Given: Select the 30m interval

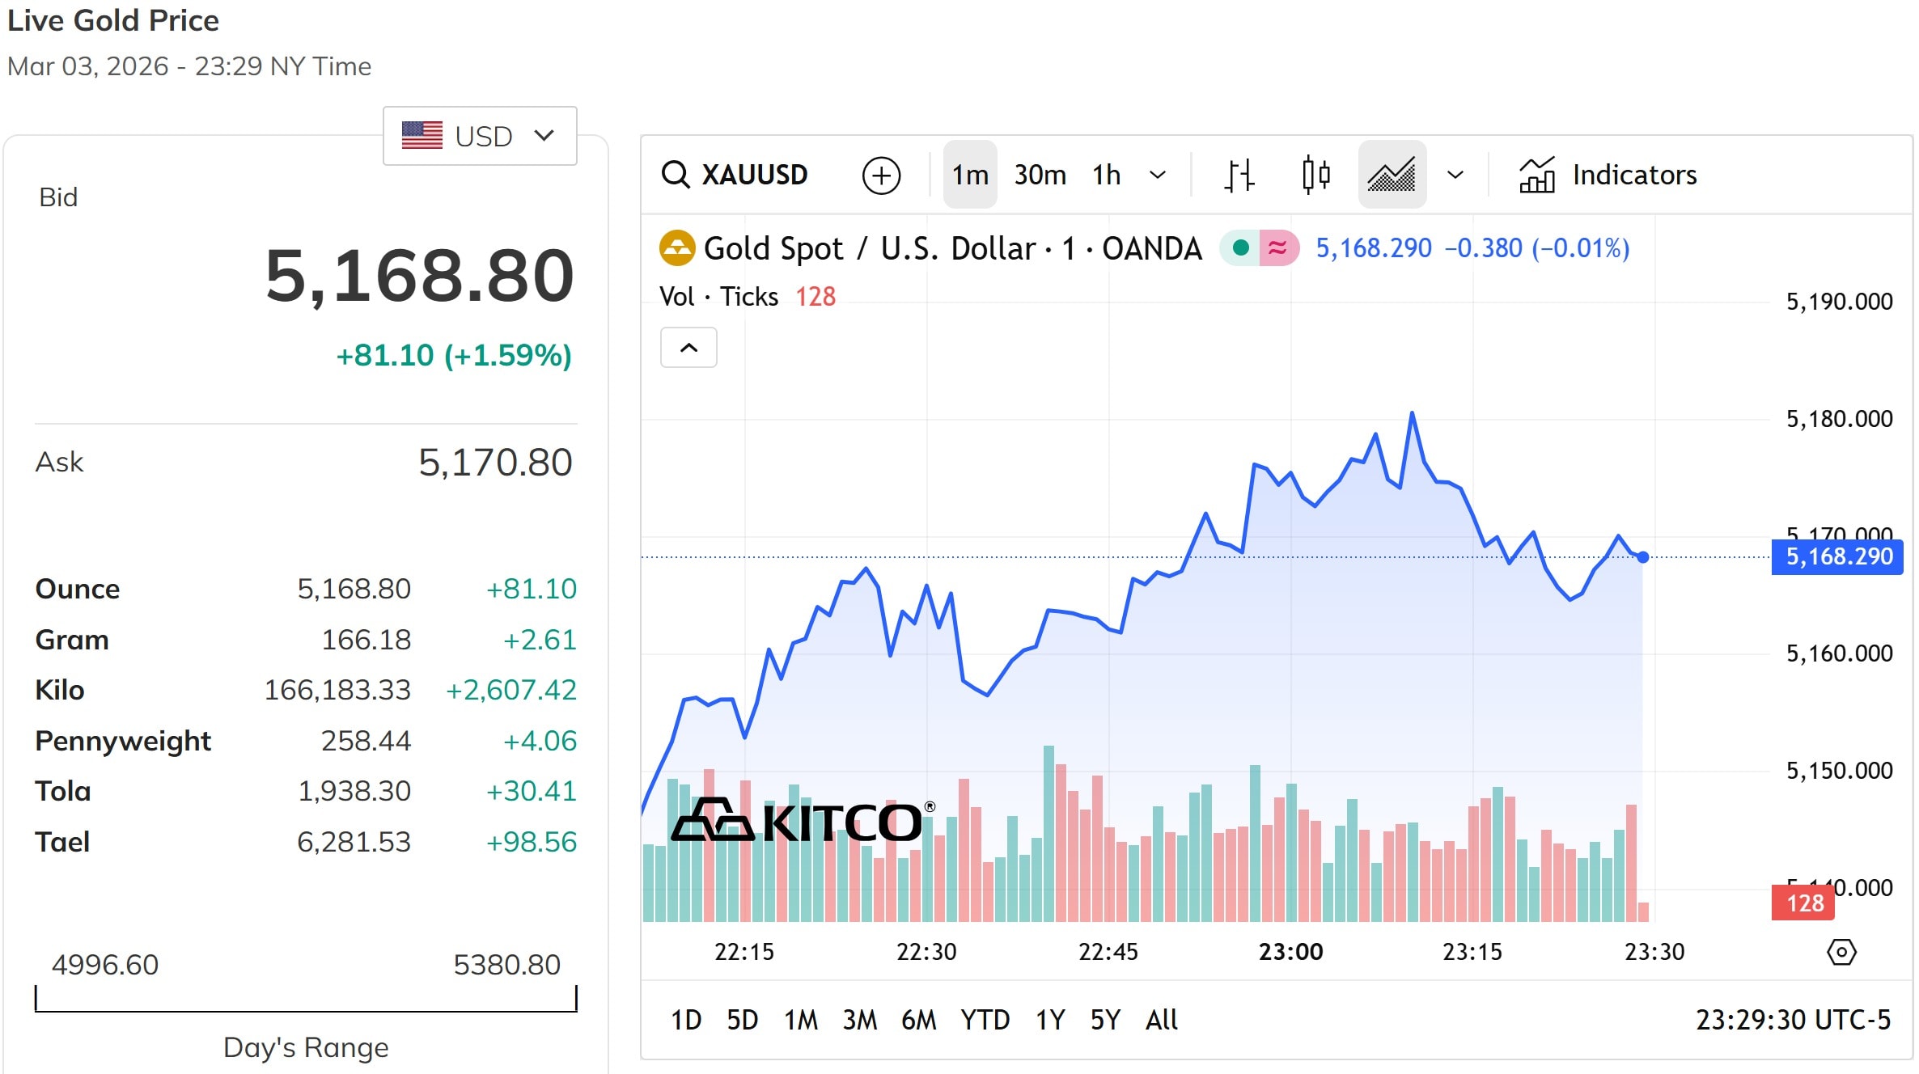Looking at the screenshot, I should click(x=1040, y=175).
